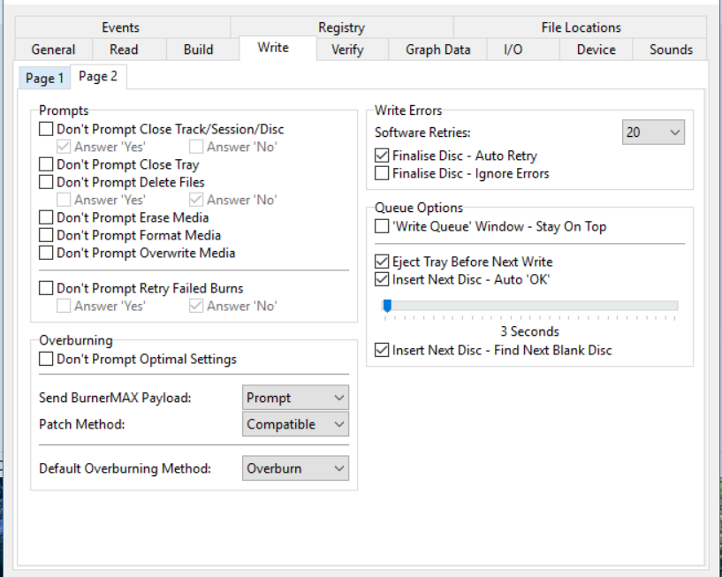Open the Patch Method combo box

coord(295,424)
